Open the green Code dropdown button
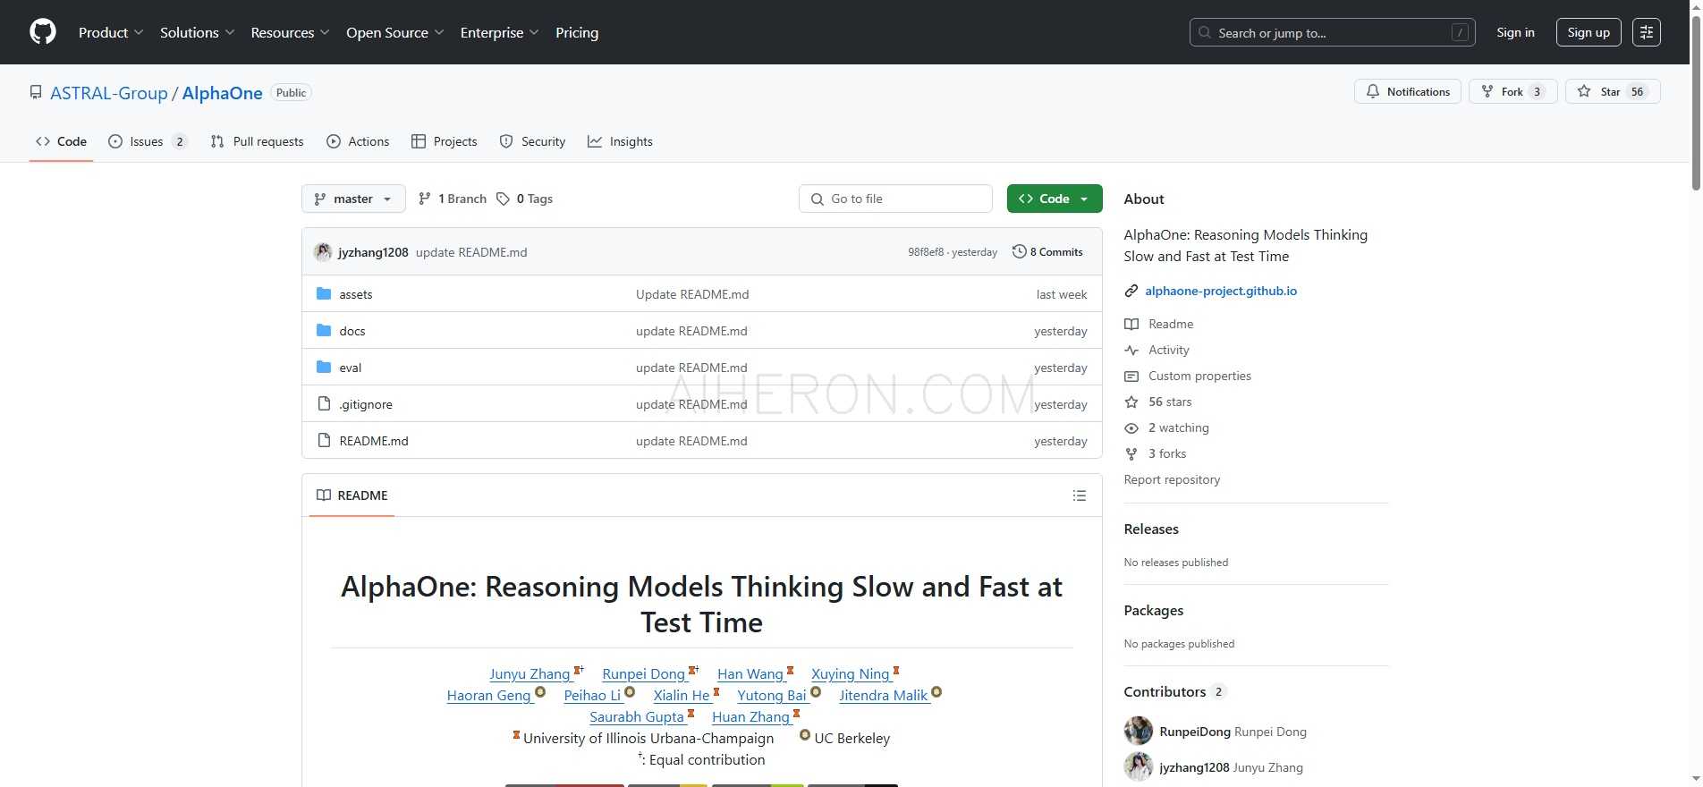 point(1055,199)
